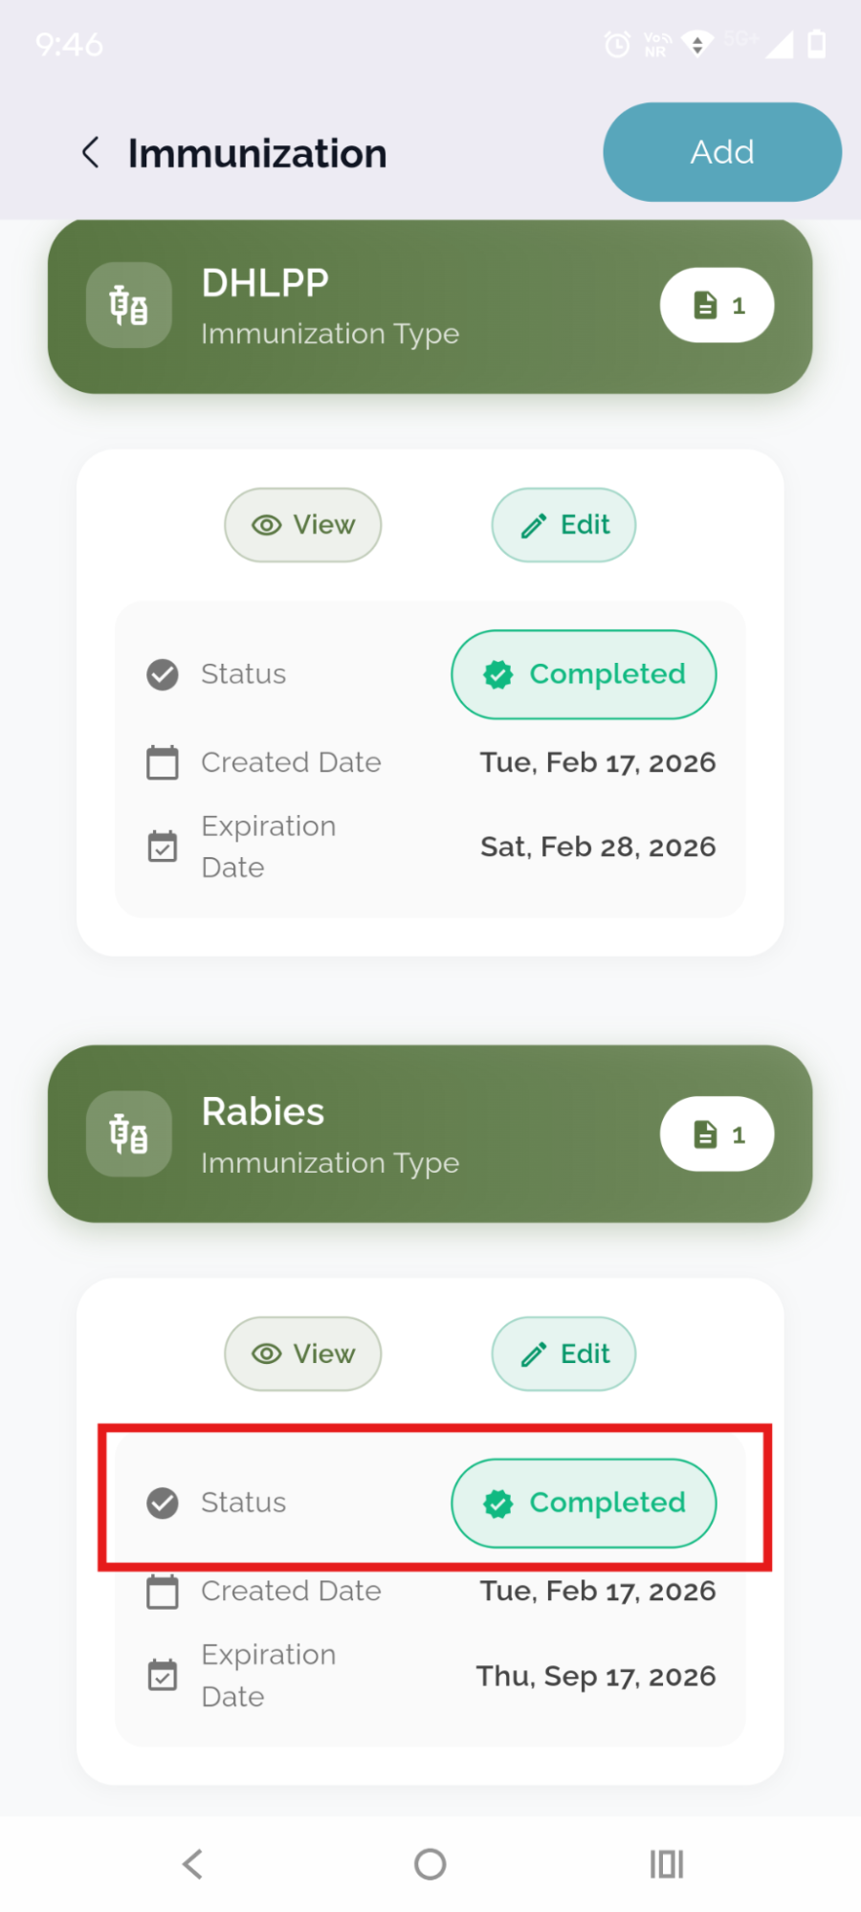Edit the DHLPP immunization record
Image resolution: width=861 pixels, height=1912 pixels.
pos(563,525)
